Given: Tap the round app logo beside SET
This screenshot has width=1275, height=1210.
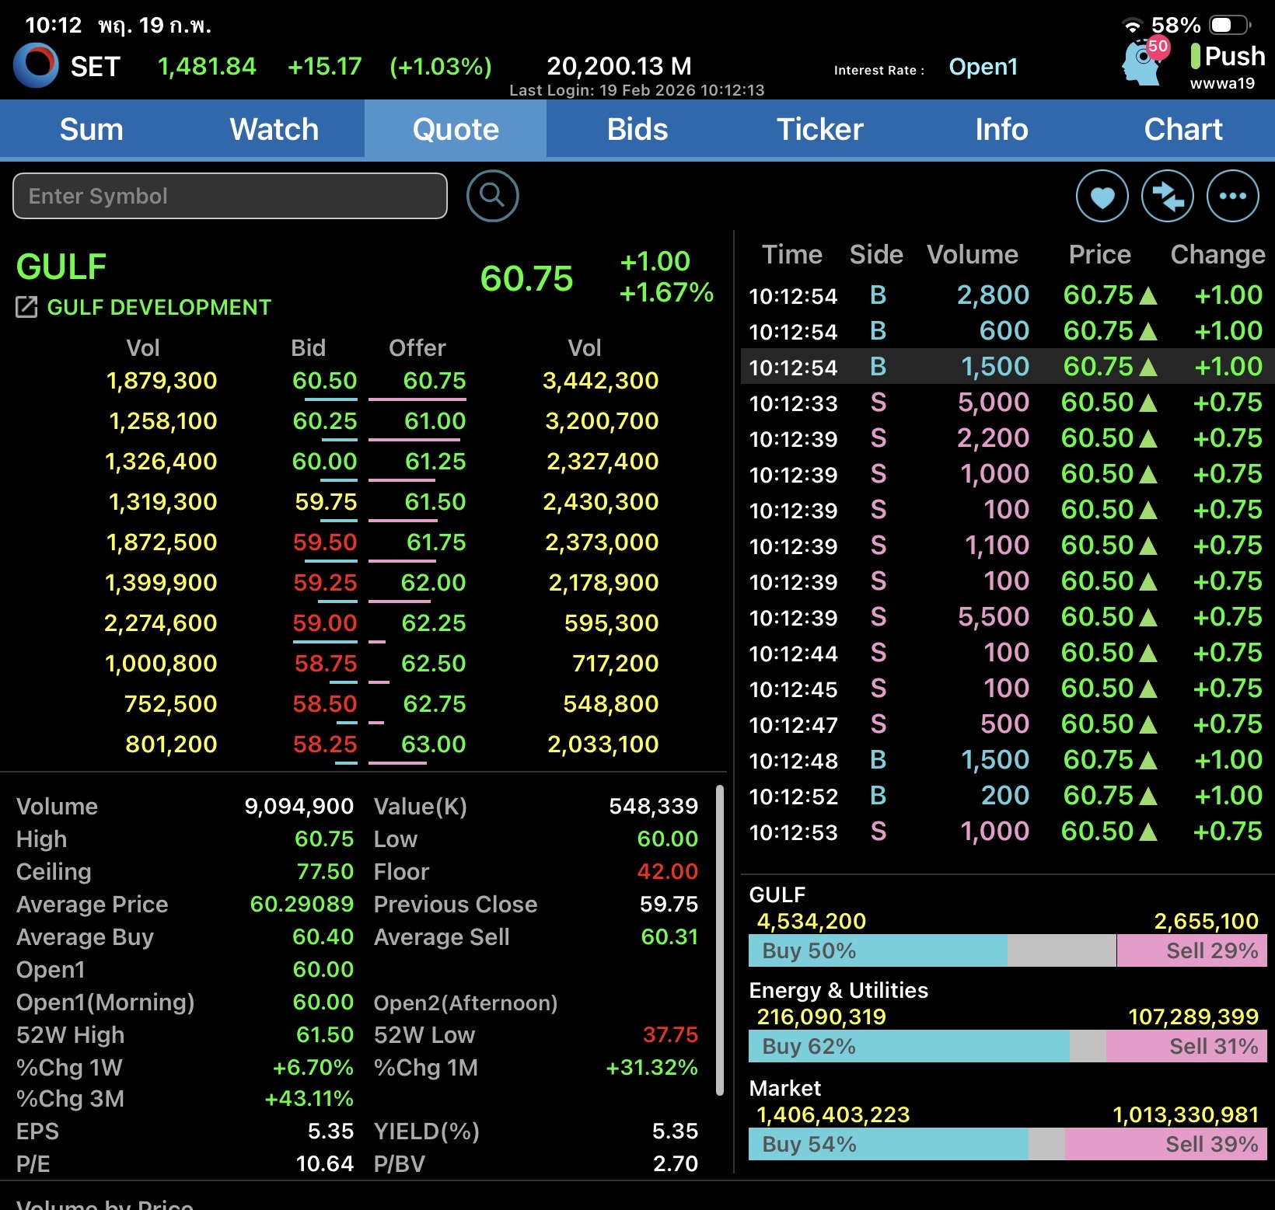Looking at the screenshot, I should click(x=36, y=65).
